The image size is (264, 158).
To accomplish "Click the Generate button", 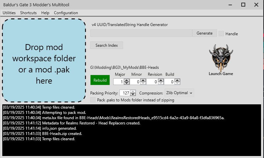I will 204,33.
